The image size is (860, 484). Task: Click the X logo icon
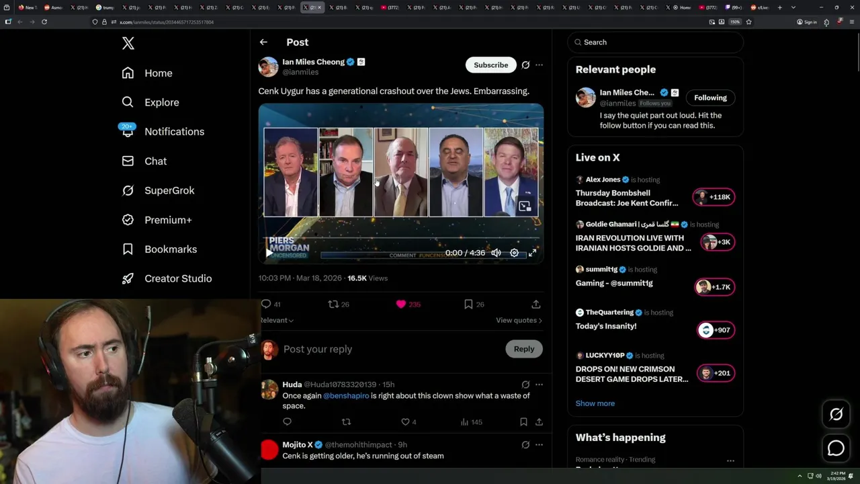[128, 44]
